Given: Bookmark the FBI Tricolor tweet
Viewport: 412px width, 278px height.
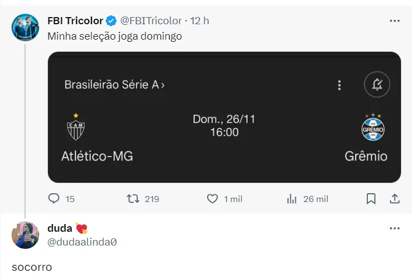Looking at the screenshot, I should pos(371,199).
